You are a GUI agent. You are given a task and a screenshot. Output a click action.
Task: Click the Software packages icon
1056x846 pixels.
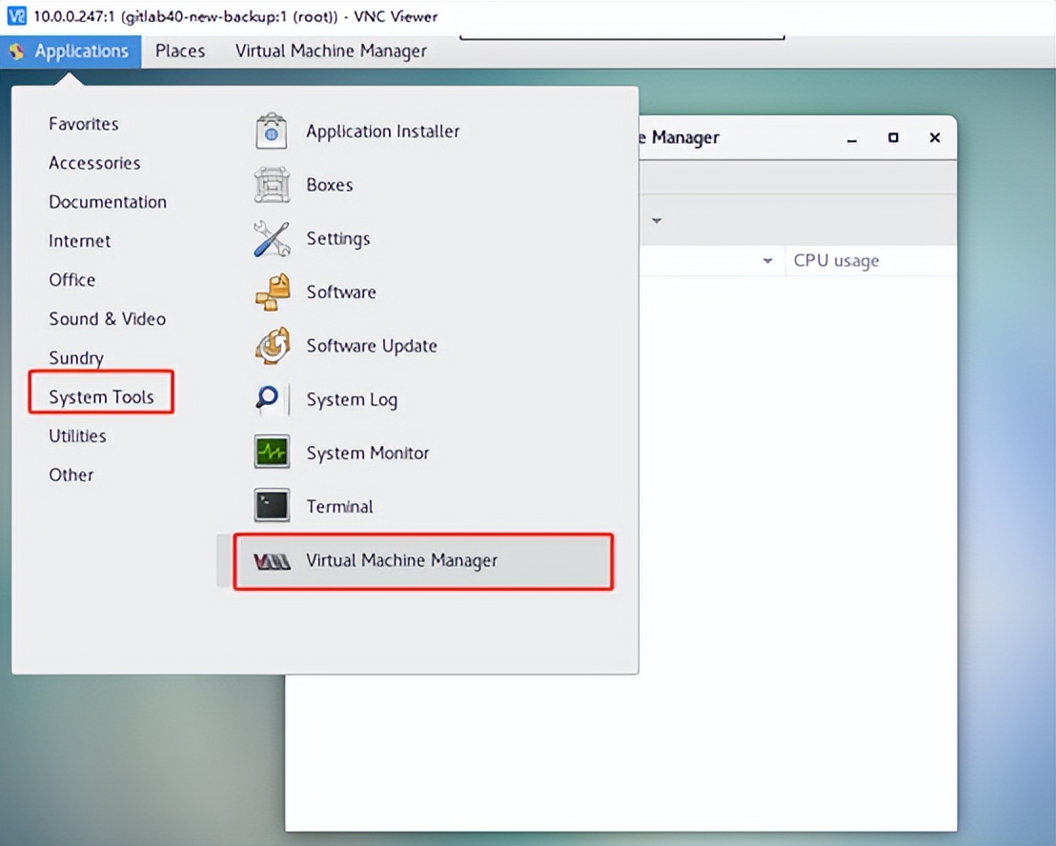[272, 292]
